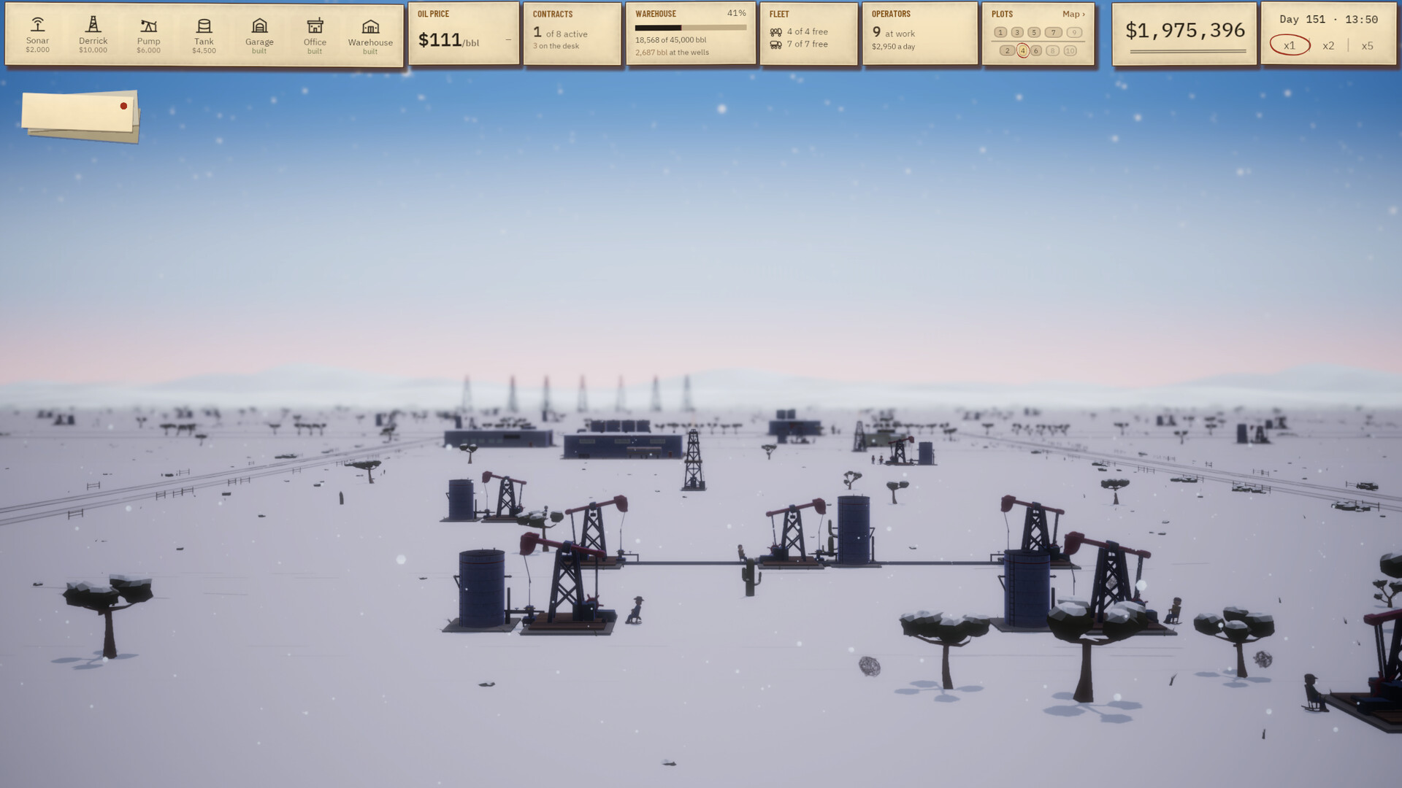
Task: Click the warehouse 41% fill bar
Action: (x=691, y=28)
